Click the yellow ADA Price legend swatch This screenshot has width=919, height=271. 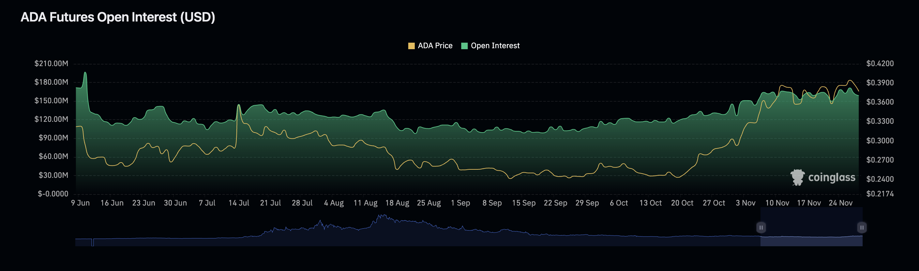click(411, 46)
